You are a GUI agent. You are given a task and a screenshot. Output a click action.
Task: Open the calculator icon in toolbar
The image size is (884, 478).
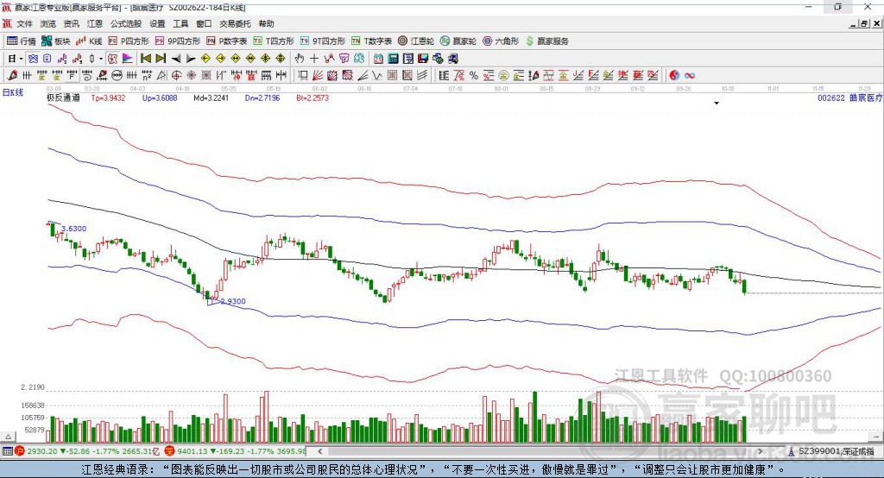pyautogui.click(x=393, y=59)
